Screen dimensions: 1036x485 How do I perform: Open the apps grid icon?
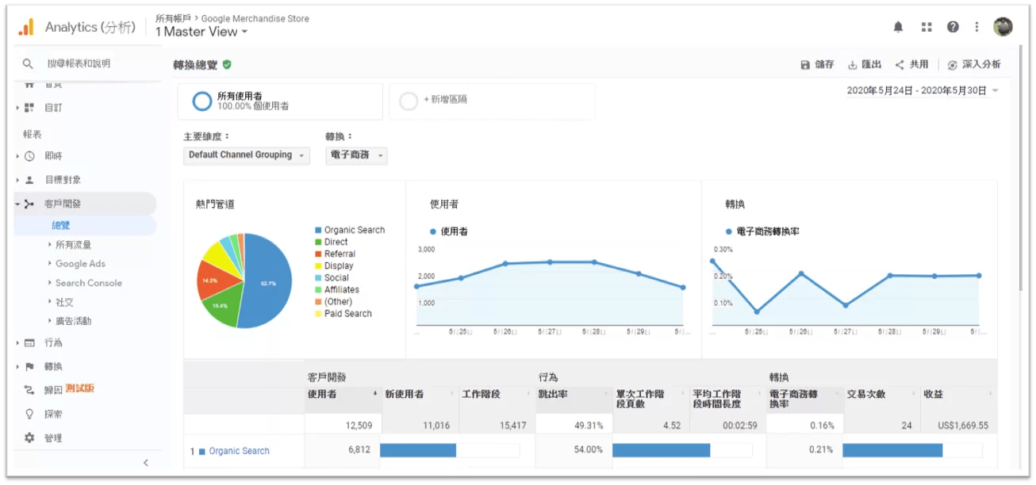926,27
